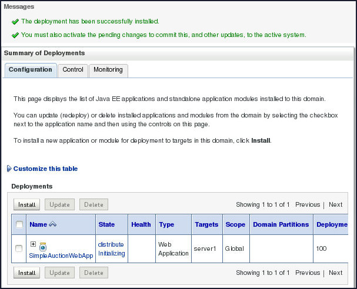Click the top Delete button
The width and height of the screenshot is (357, 289).
pos(94,204)
